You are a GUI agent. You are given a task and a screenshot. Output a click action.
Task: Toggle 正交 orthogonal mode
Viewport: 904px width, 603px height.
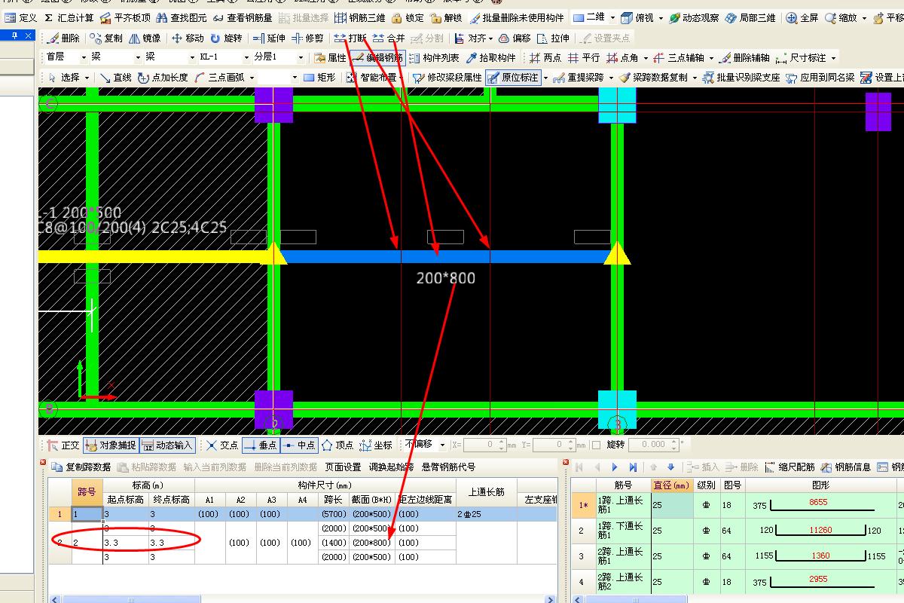click(63, 445)
